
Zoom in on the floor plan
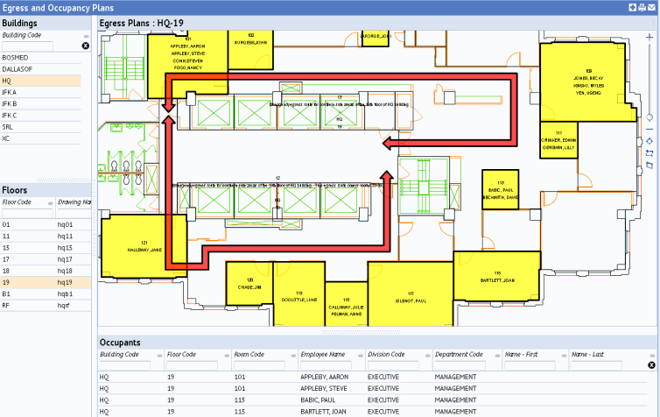pos(649,38)
